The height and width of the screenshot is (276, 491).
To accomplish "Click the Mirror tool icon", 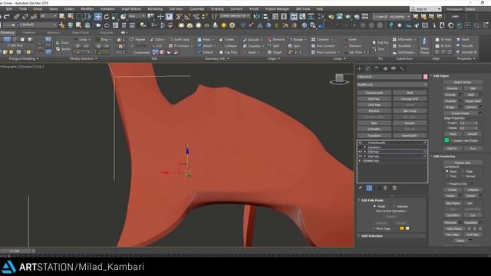I will 257,17.
